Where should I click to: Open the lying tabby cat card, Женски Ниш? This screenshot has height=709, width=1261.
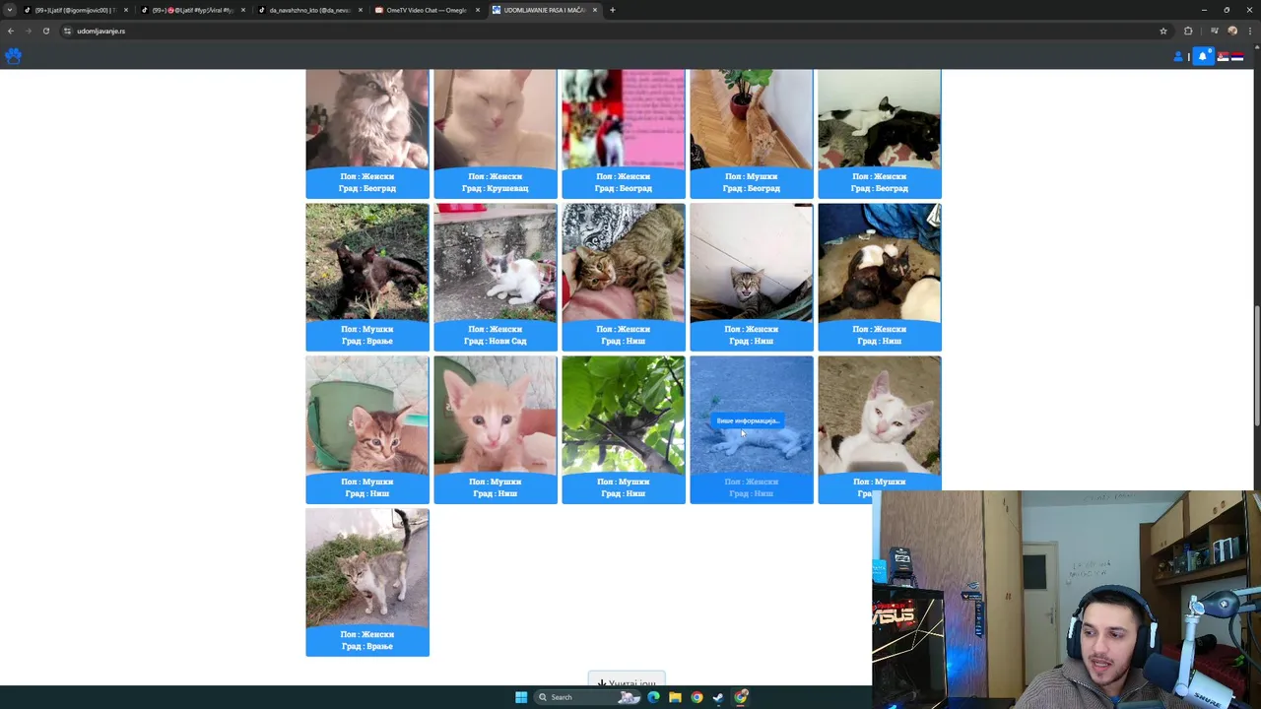pos(624,277)
